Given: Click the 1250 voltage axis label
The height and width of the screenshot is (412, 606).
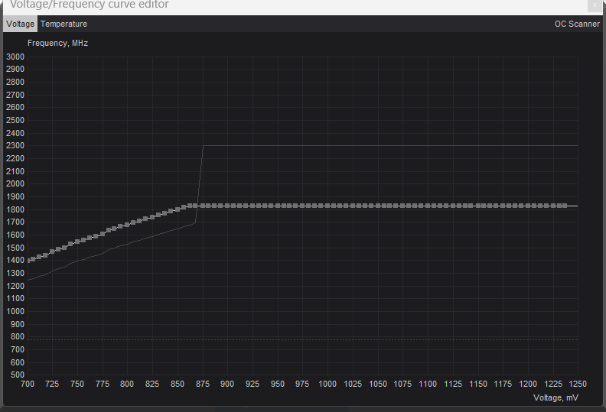Looking at the screenshot, I should coord(578,384).
